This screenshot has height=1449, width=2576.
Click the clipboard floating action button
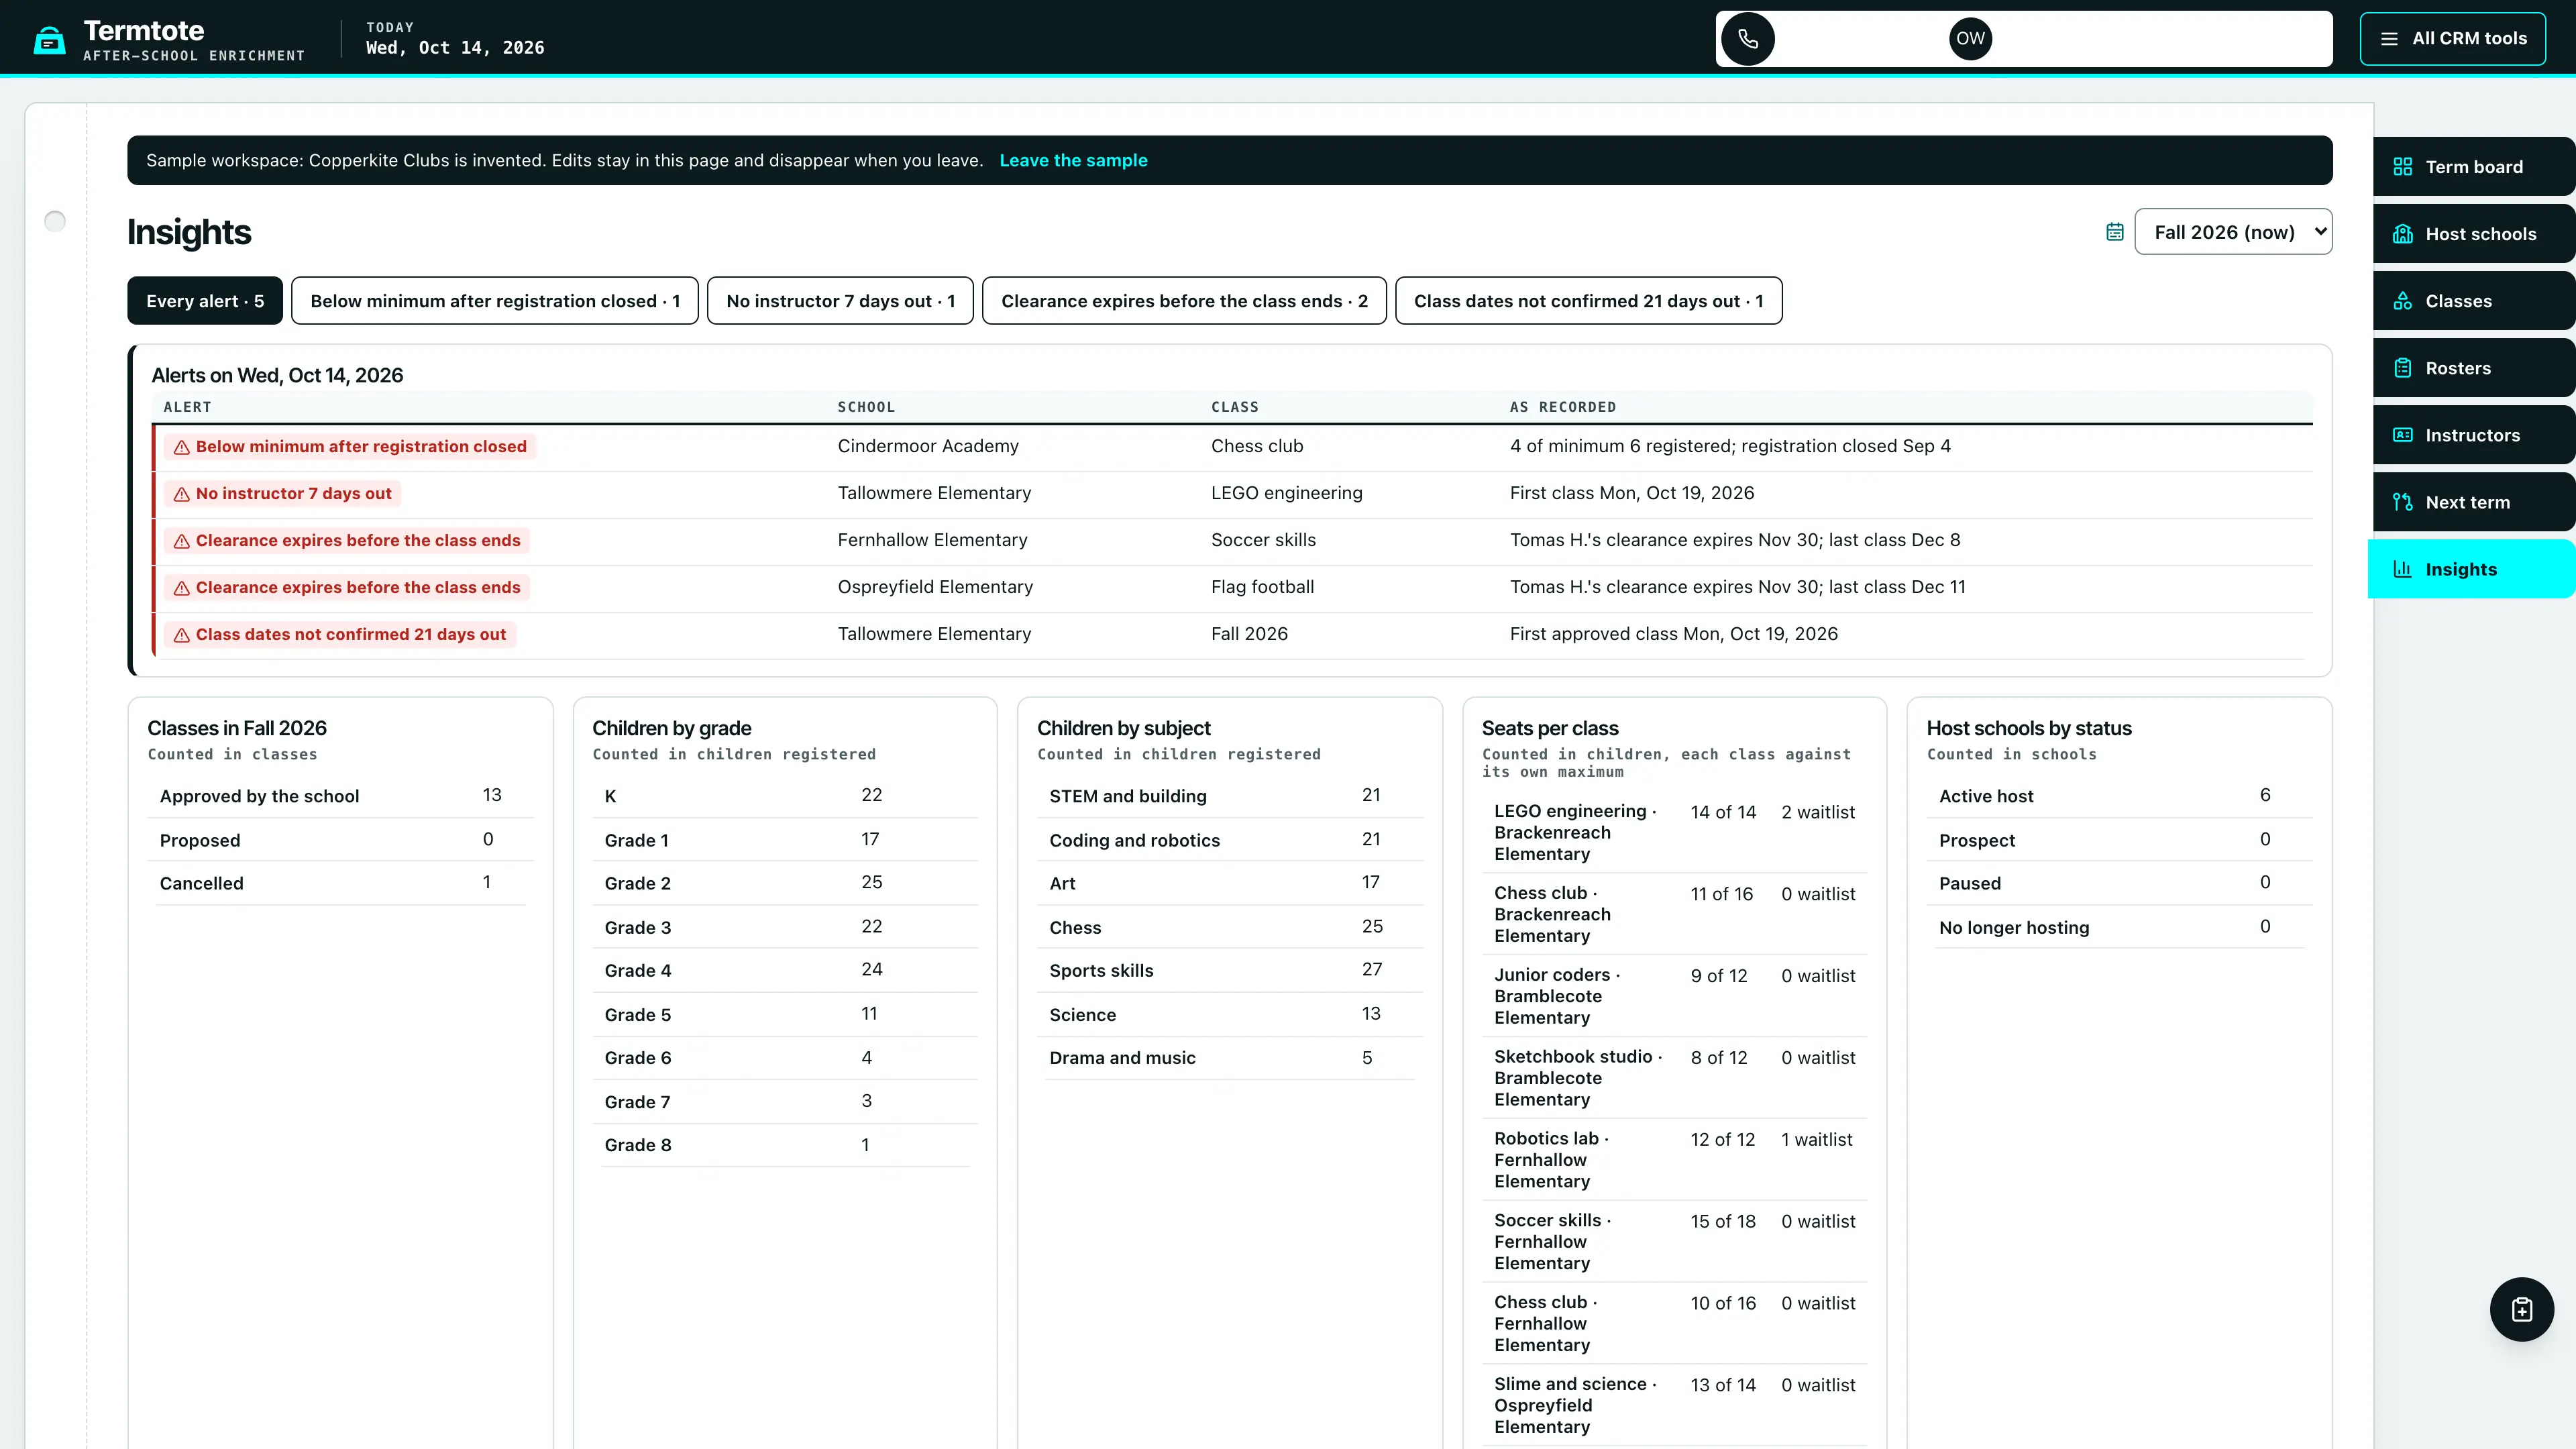pos(2521,1309)
